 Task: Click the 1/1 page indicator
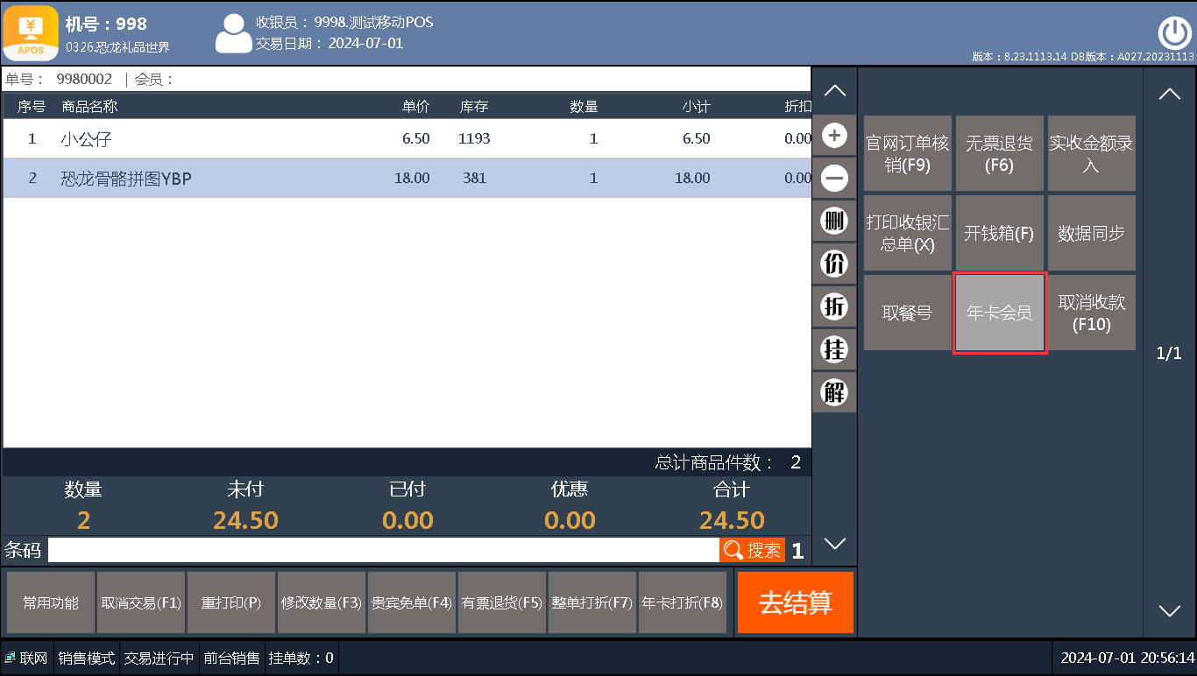pyautogui.click(x=1169, y=354)
